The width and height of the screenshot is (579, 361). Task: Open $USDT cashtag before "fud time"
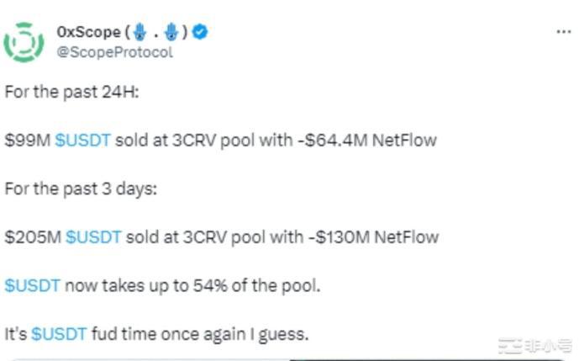(59, 334)
